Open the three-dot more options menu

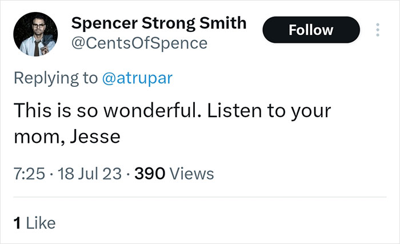coord(377,30)
